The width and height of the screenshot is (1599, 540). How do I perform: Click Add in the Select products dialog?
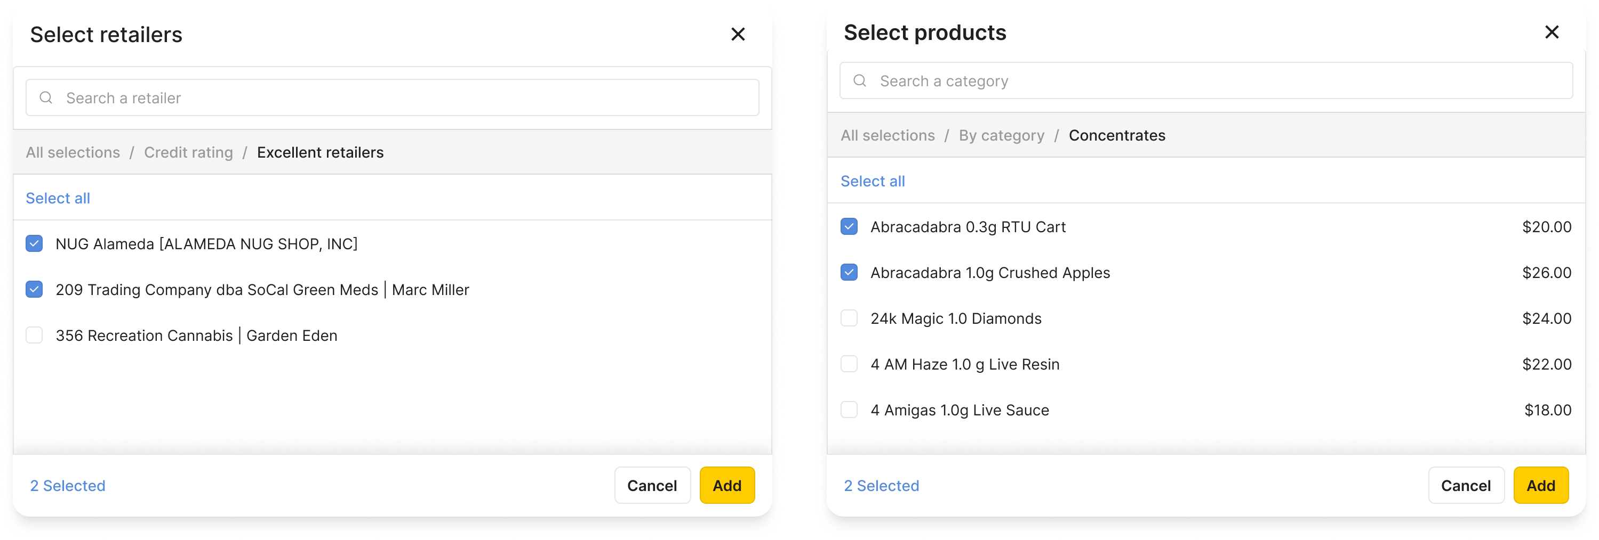pos(1541,486)
